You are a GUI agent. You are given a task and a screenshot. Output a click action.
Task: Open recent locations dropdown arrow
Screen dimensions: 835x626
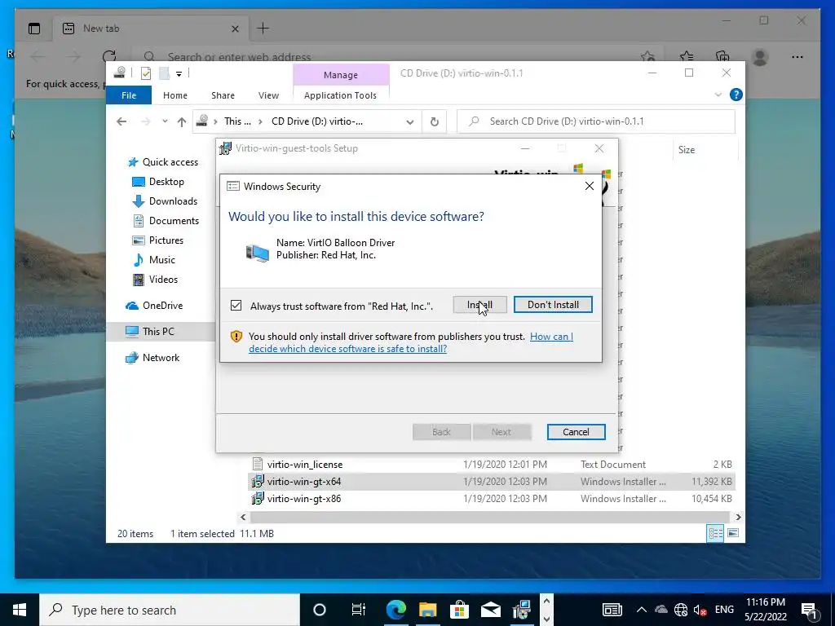(x=165, y=121)
